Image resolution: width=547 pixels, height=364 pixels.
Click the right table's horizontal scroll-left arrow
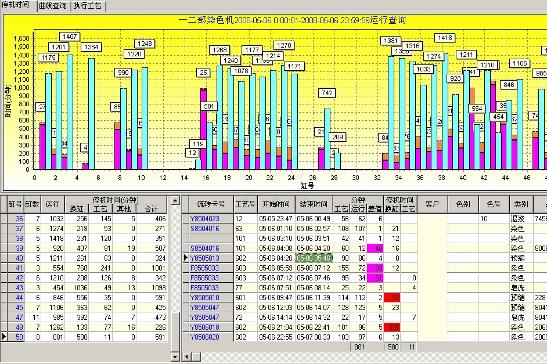pyautogui.click(x=186, y=356)
